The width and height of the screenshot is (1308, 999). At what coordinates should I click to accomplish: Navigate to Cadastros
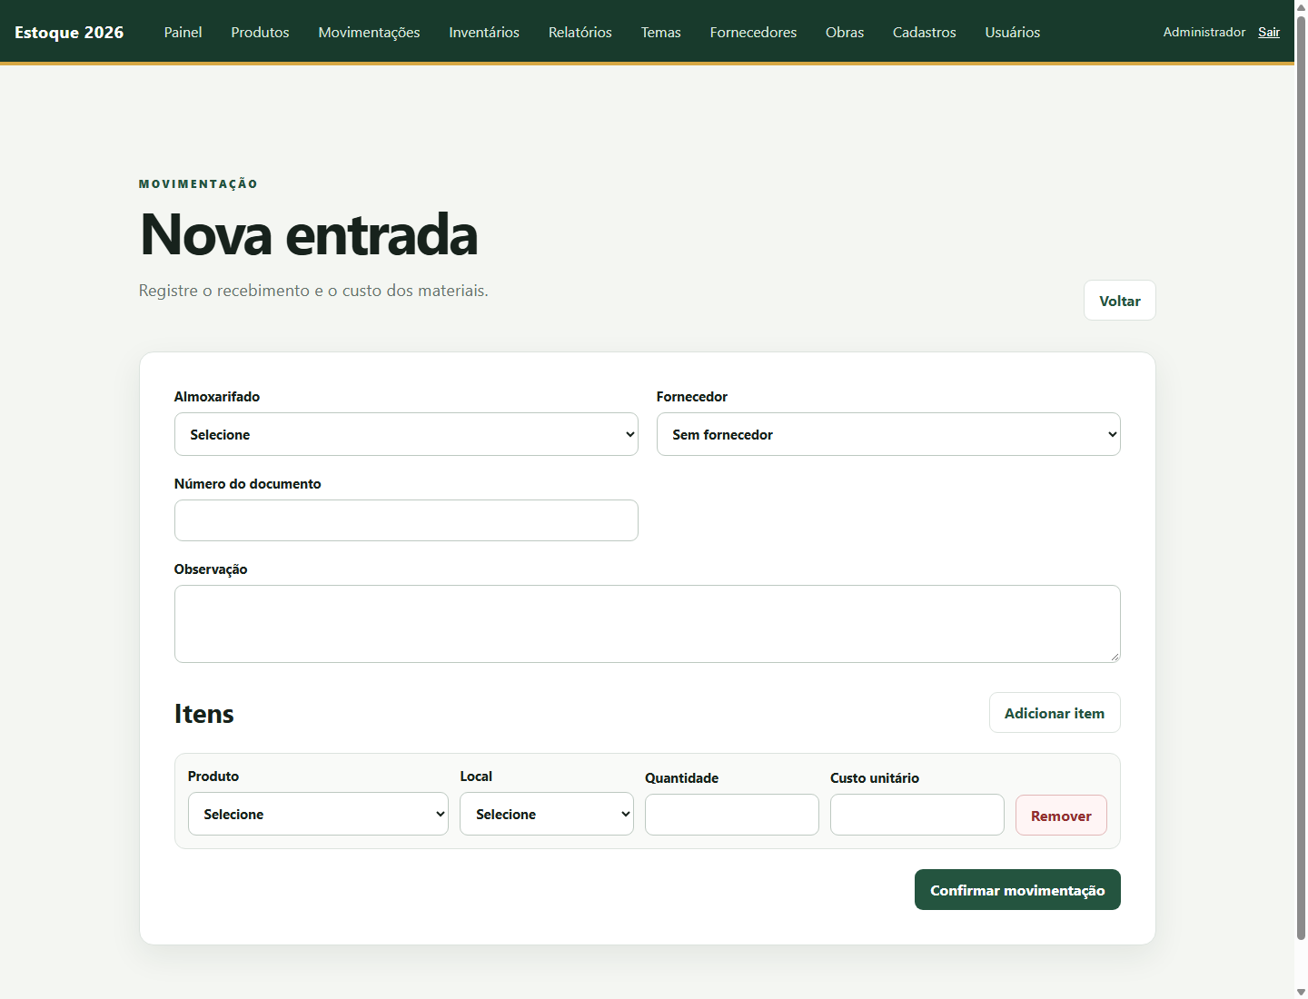tap(924, 32)
